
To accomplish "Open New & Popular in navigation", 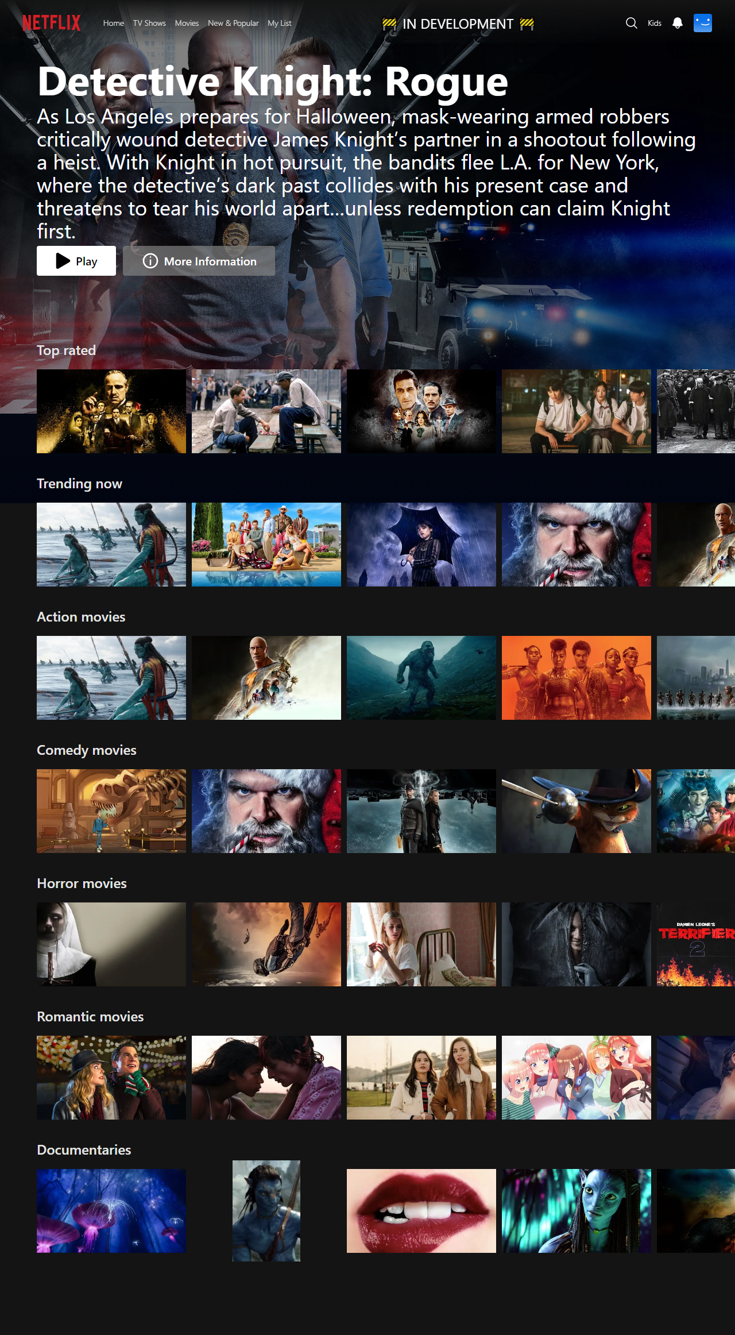I will (x=233, y=23).
